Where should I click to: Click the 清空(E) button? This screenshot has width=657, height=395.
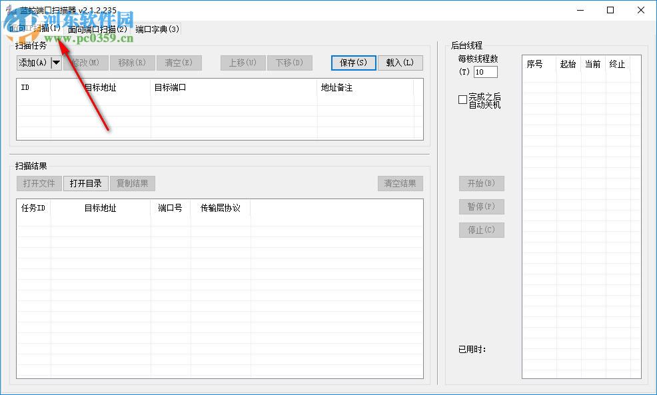coord(179,63)
